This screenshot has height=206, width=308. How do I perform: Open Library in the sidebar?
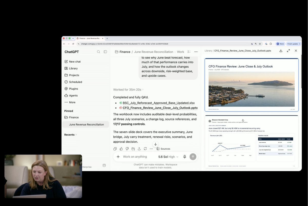click(71, 68)
